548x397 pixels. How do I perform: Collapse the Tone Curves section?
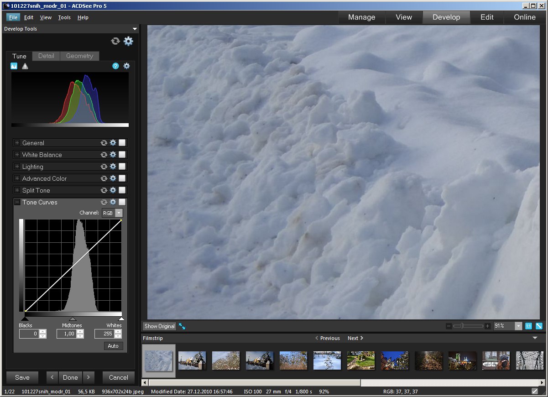point(17,202)
